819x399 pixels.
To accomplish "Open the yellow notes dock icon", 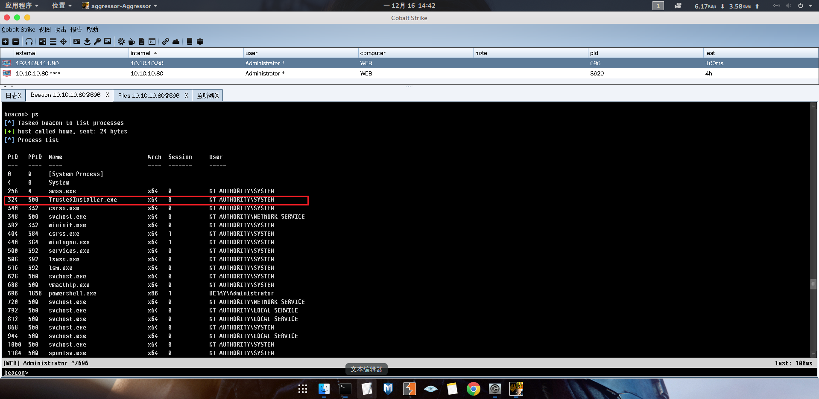I will click(x=452, y=389).
